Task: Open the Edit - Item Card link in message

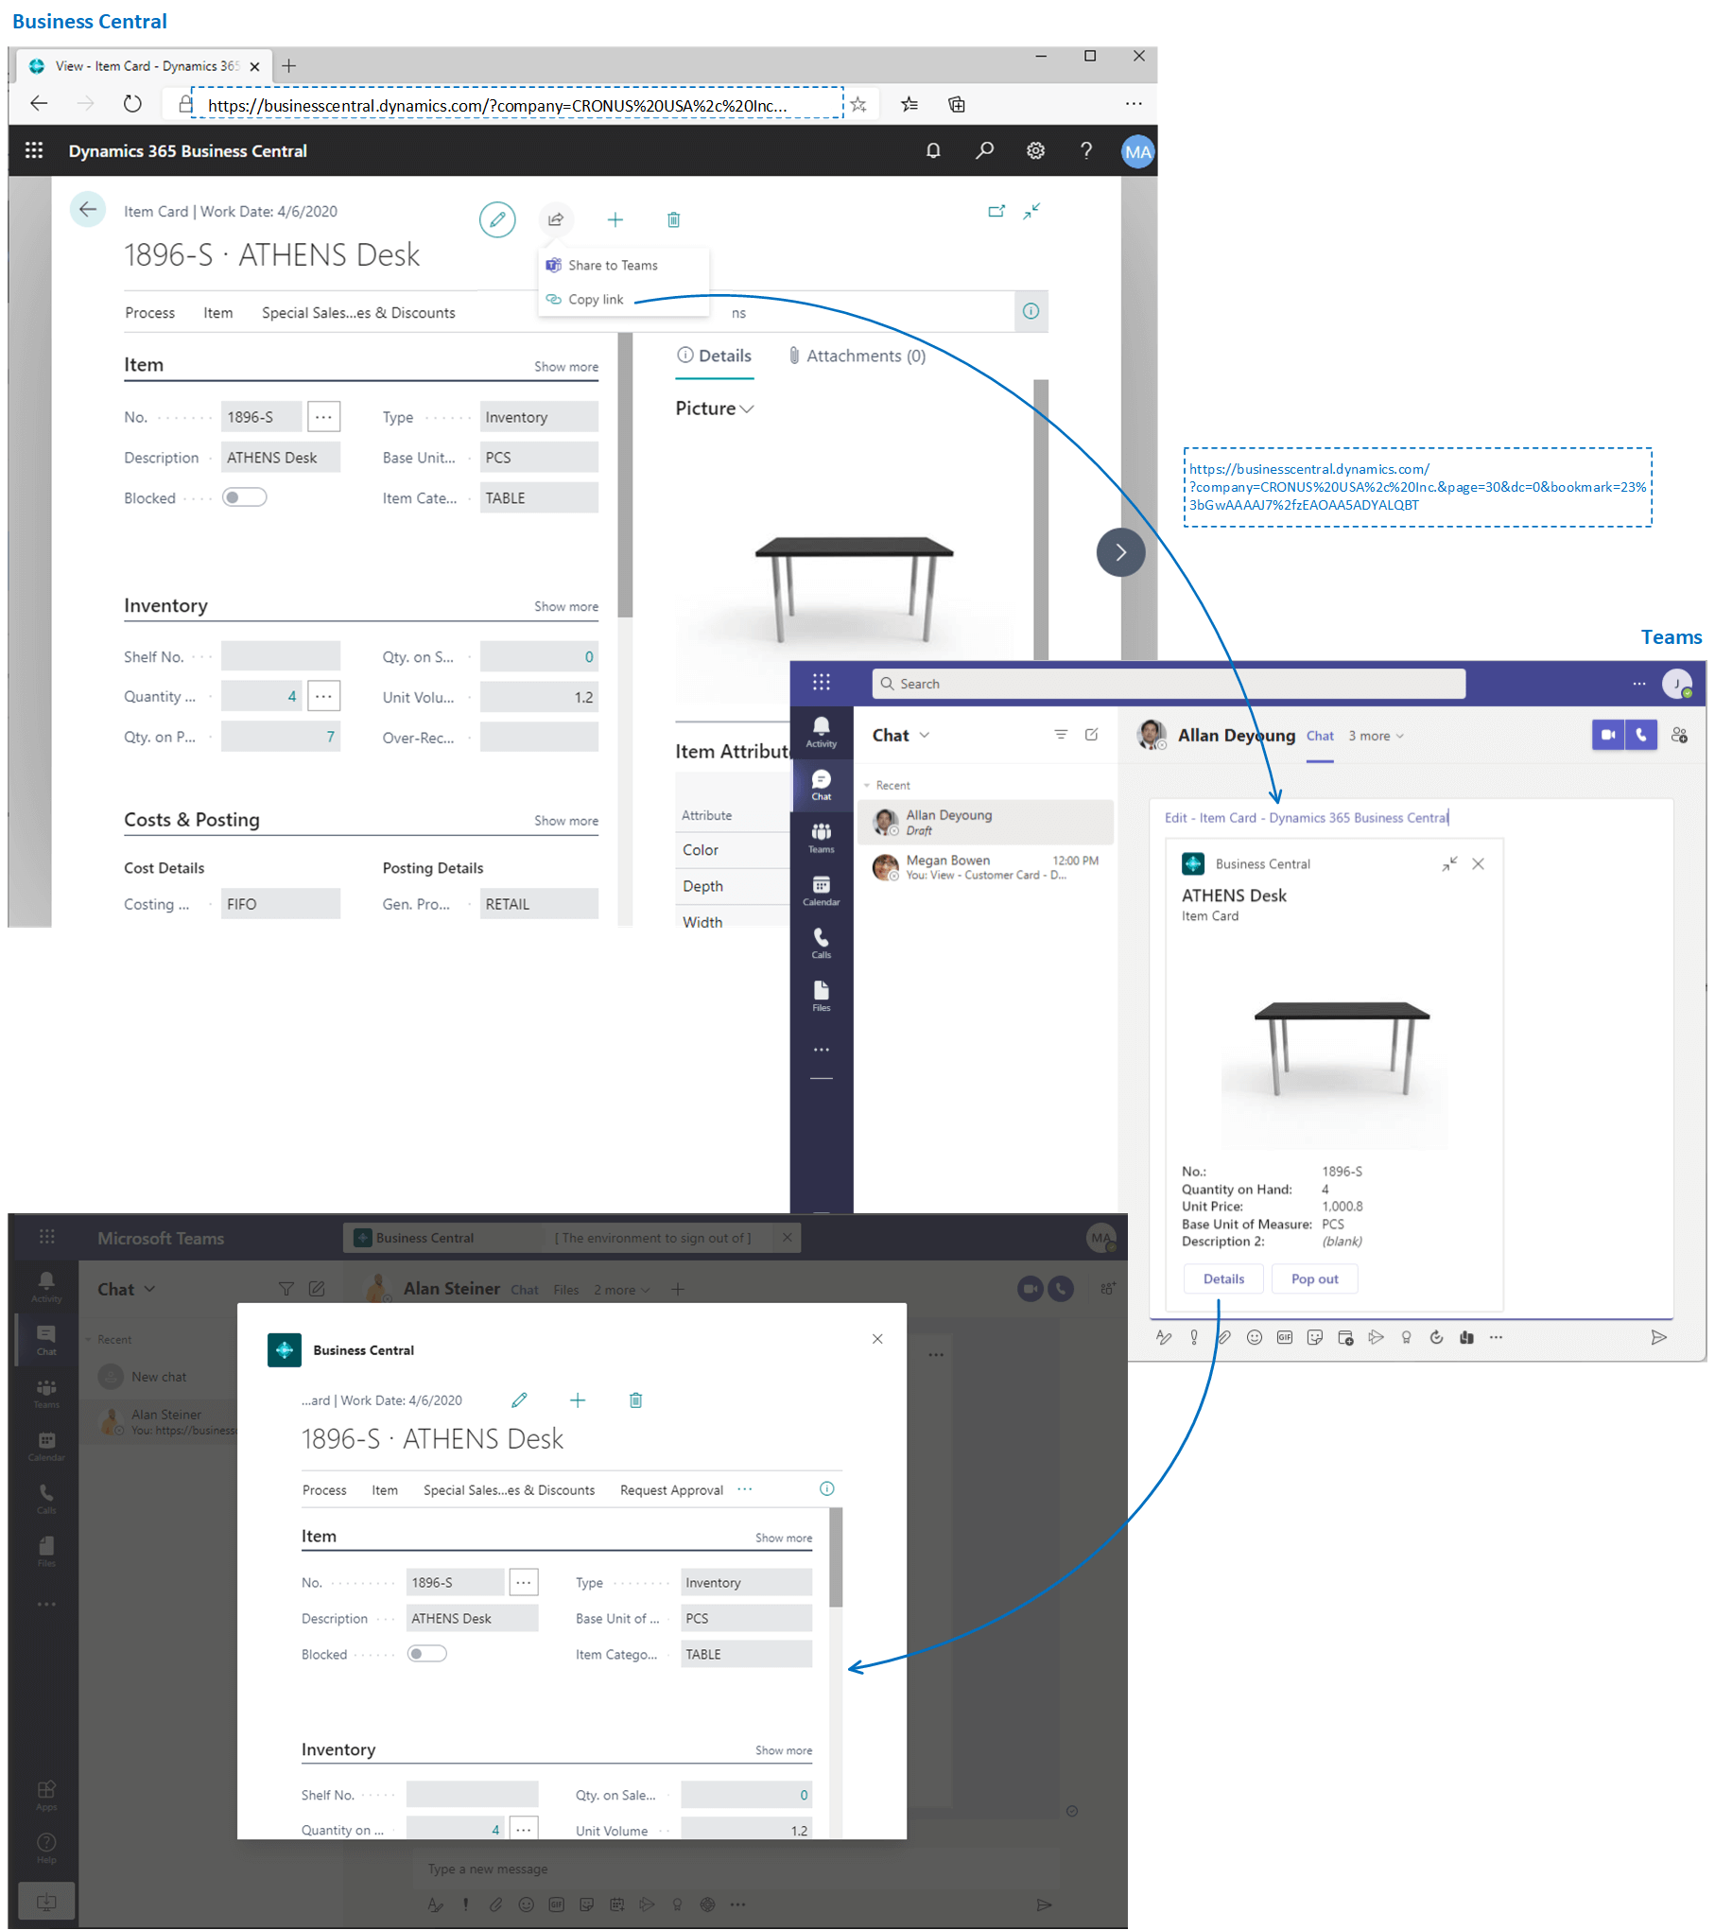Action: pos(1305,818)
